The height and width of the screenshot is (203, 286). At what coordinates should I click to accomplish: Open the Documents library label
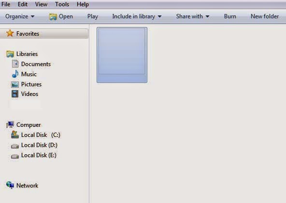[x=36, y=64]
